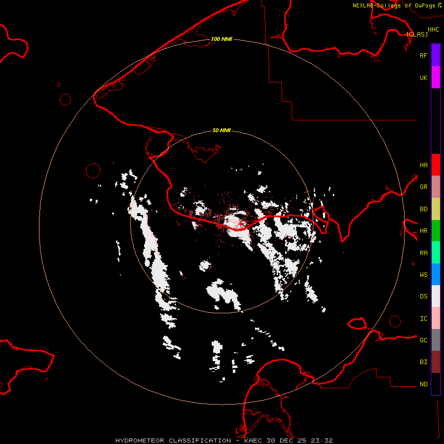Click the RA mint green swatch
This screenshot has width=444, height=444.
pyautogui.click(x=436, y=253)
